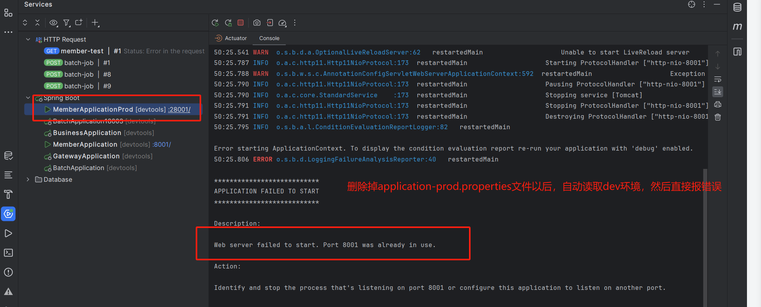This screenshot has width=761, height=307.
Task: Toggle scroll to end in console gutter
Action: pyautogui.click(x=717, y=92)
